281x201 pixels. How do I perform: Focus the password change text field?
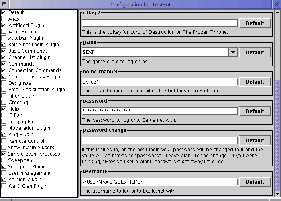(x=160, y=141)
